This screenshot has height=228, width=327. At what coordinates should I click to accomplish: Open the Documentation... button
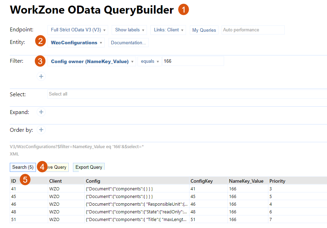coord(128,43)
